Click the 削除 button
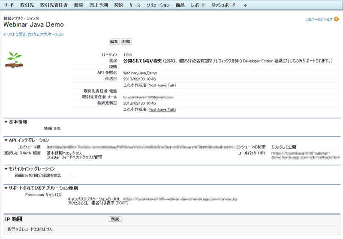This screenshot has height=239, width=343. click(x=126, y=41)
